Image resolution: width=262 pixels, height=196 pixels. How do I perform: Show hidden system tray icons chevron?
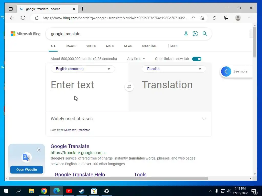point(211,191)
